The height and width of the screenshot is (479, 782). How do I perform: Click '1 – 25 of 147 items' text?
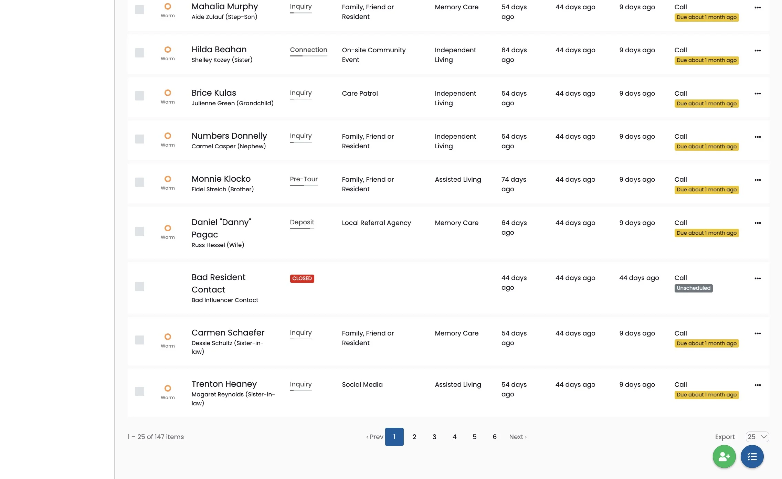click(156, 437)
